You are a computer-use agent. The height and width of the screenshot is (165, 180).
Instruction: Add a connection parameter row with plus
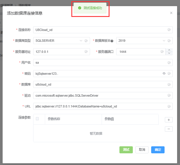[169, 120]
